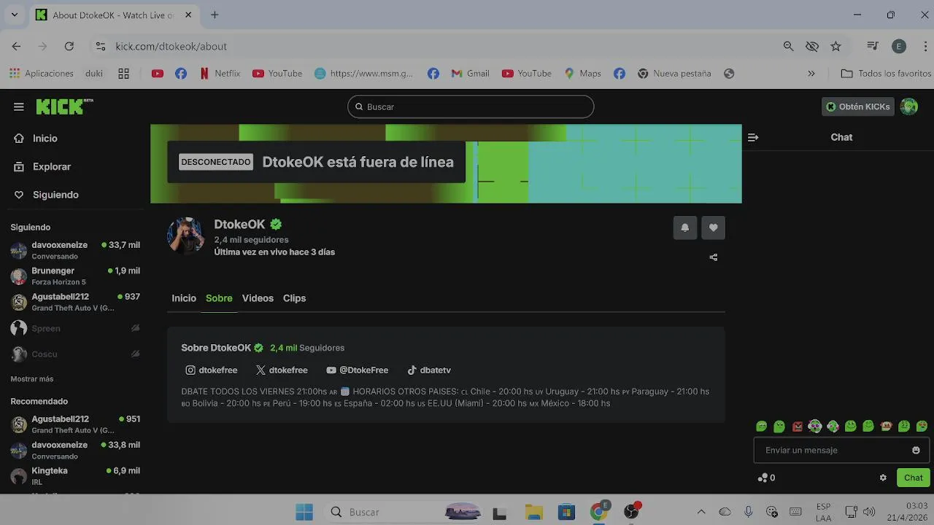Click the channel points icon showing 0

[766, 478]
